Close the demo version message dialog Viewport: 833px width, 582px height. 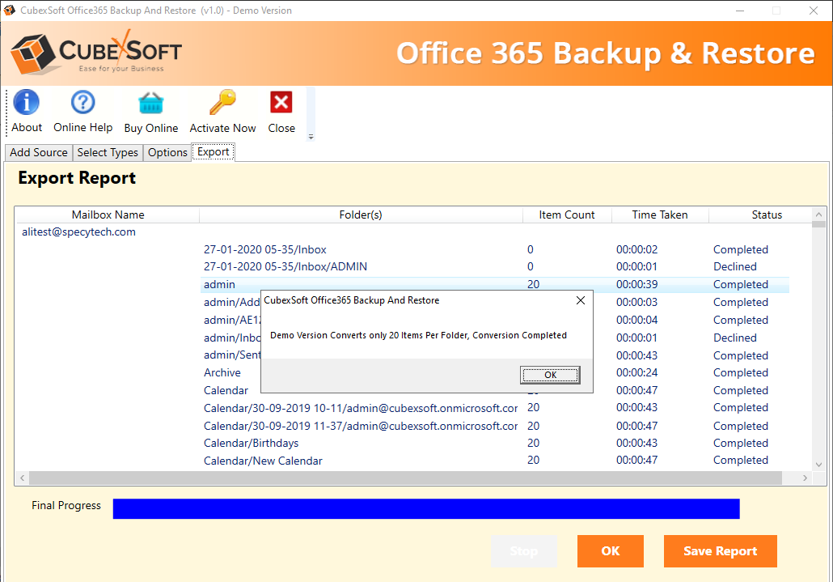coord(581,300)
